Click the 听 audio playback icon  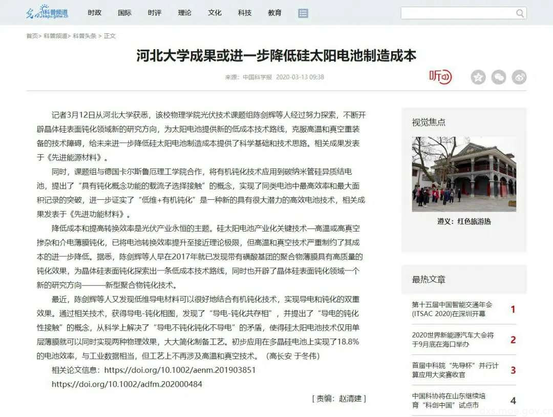440,77
